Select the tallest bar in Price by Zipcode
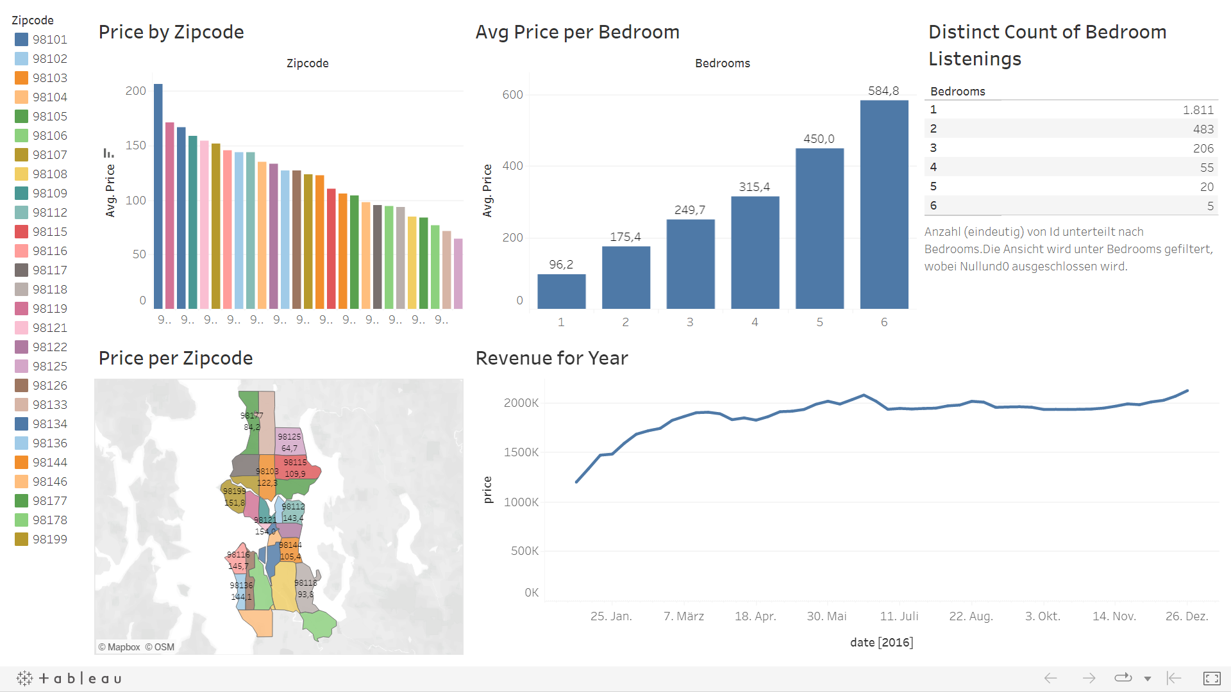The width and height of the screenshot is (1231, 692). (158, 196)
